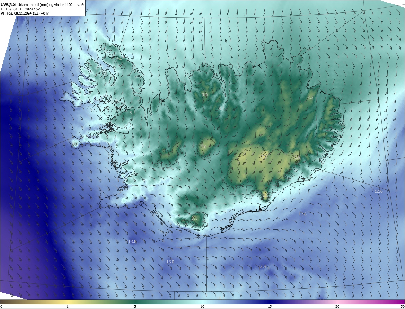Click the colorbar tick label 30
405x309 pixels.
pos(337,307)
